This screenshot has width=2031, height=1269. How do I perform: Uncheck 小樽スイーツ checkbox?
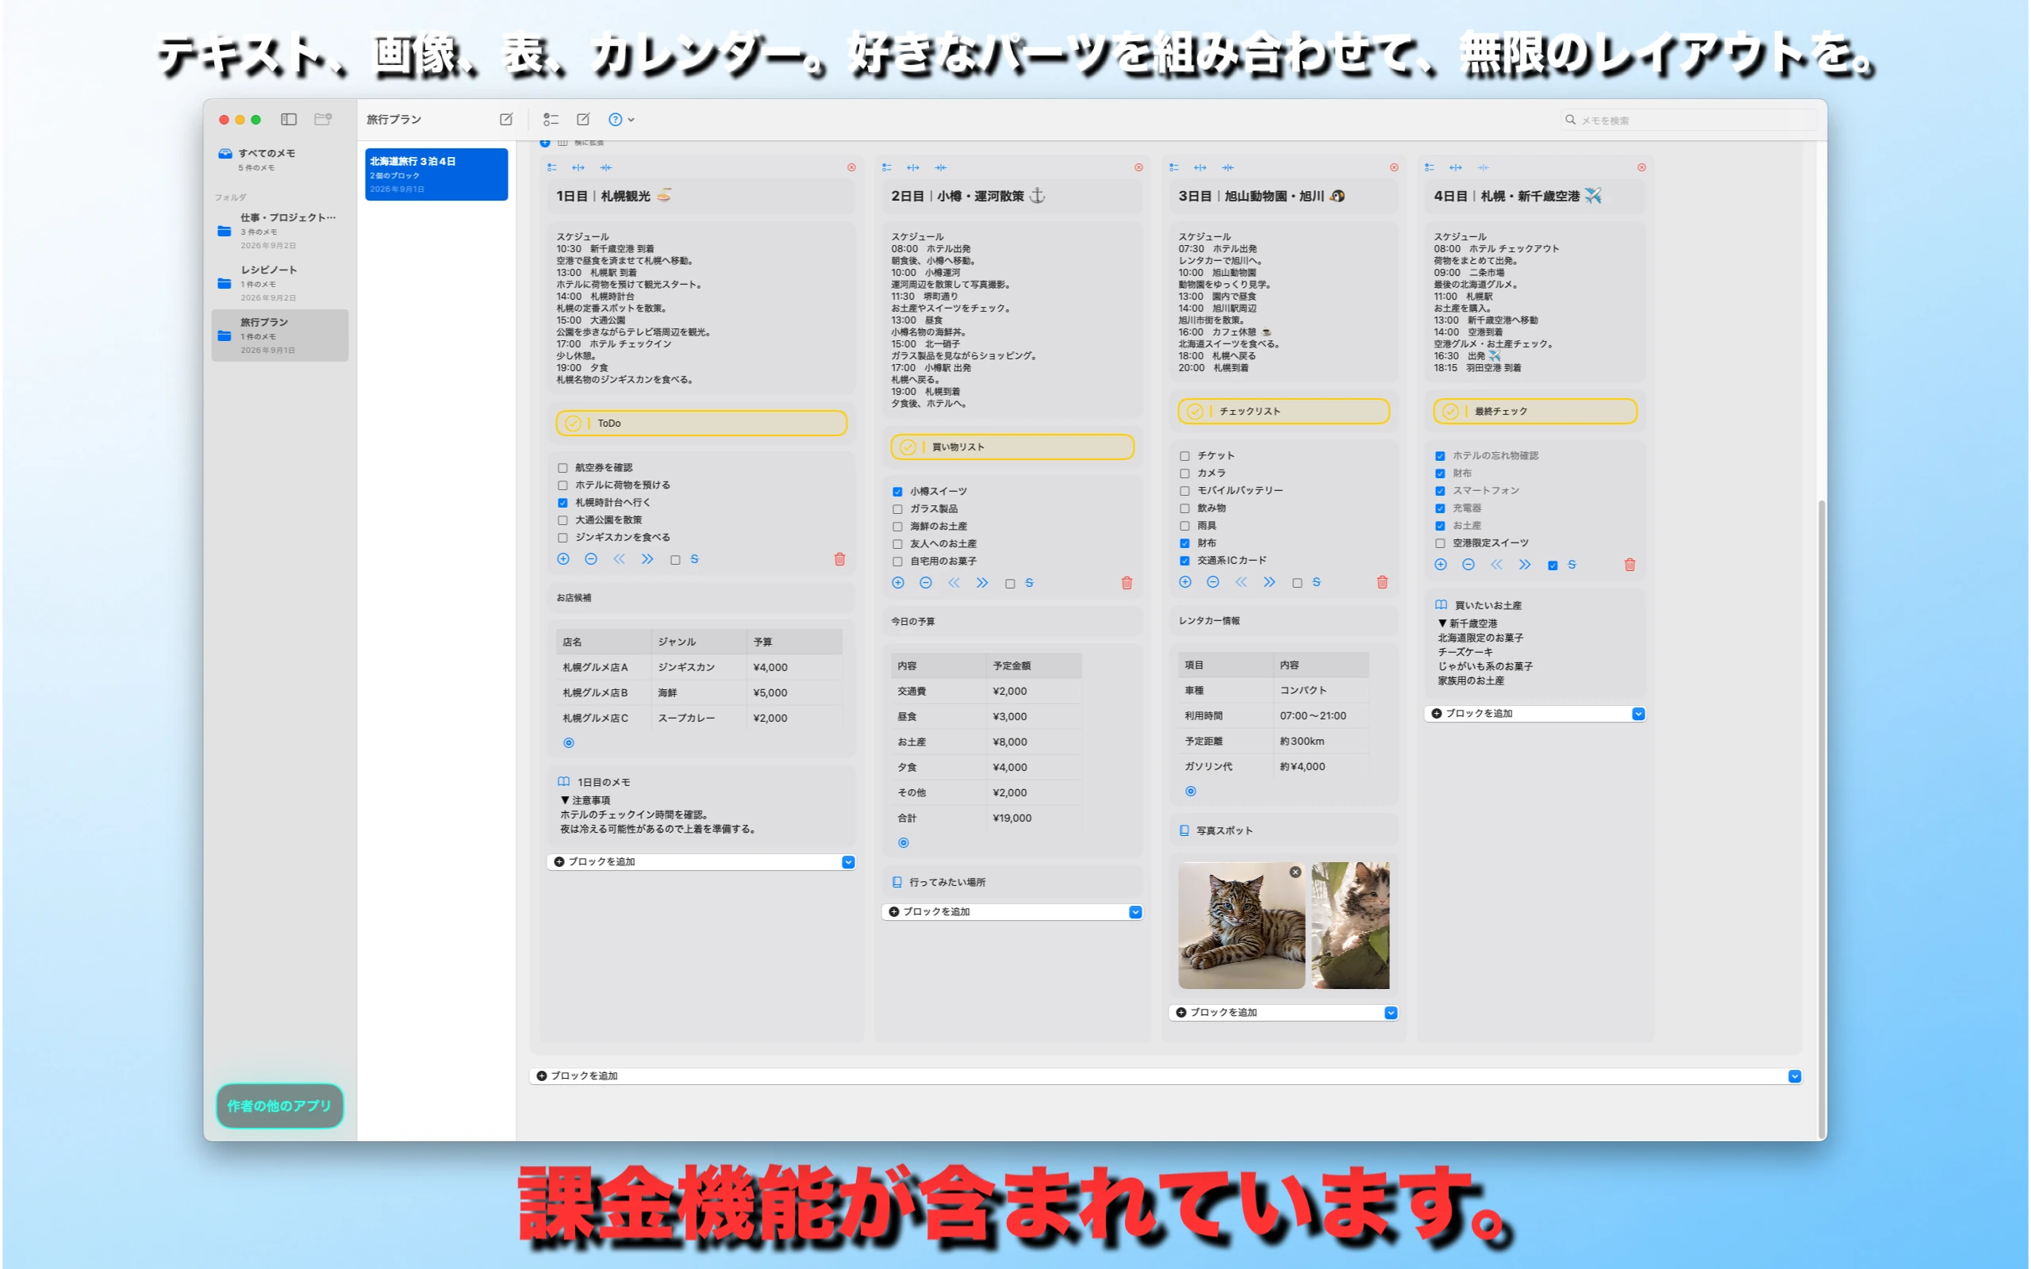pyautogui.click(x=898, y=492)
